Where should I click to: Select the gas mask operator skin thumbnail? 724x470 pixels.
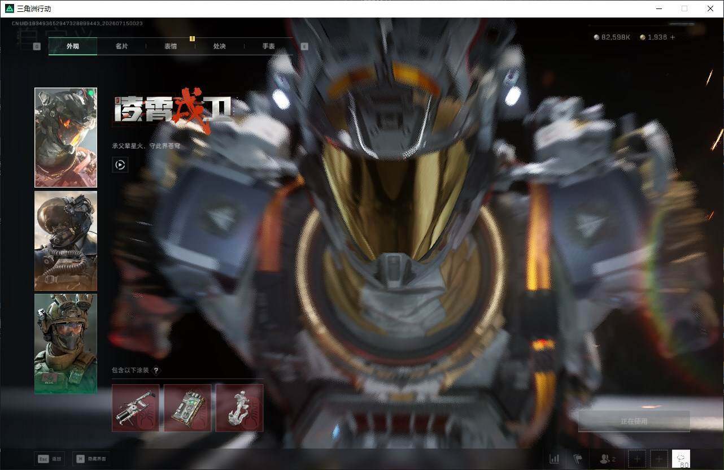(66, 241)
